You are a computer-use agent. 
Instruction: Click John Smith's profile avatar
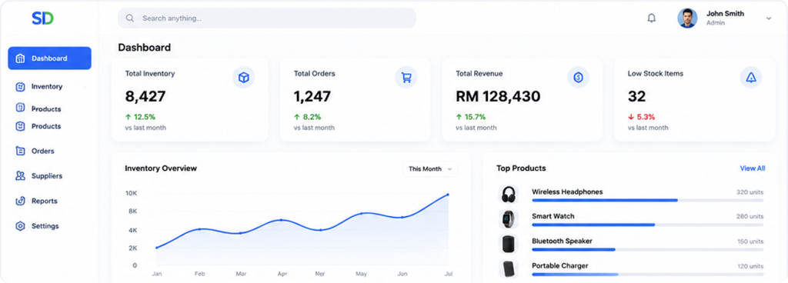[x=687, y=18]
